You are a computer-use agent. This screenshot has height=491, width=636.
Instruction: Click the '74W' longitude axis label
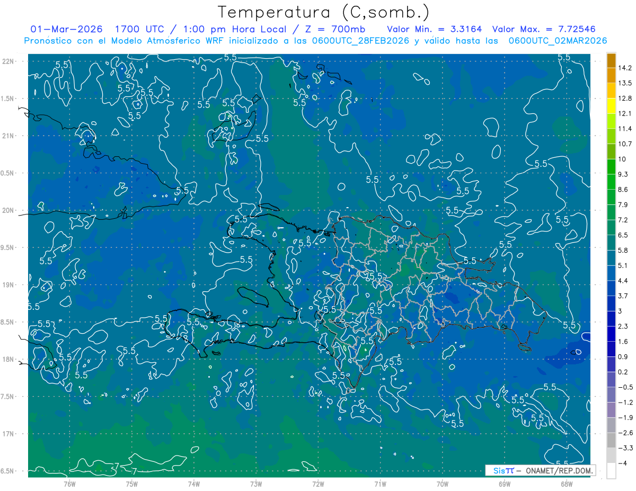click(194, 484)
